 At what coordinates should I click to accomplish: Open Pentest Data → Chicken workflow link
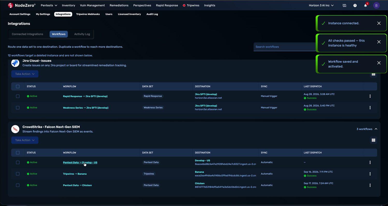pos(77,185)
